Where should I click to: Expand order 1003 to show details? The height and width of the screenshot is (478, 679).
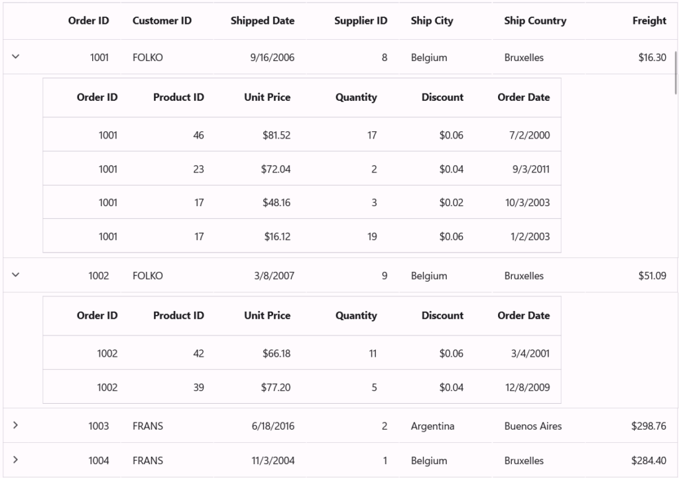point(15,426)
